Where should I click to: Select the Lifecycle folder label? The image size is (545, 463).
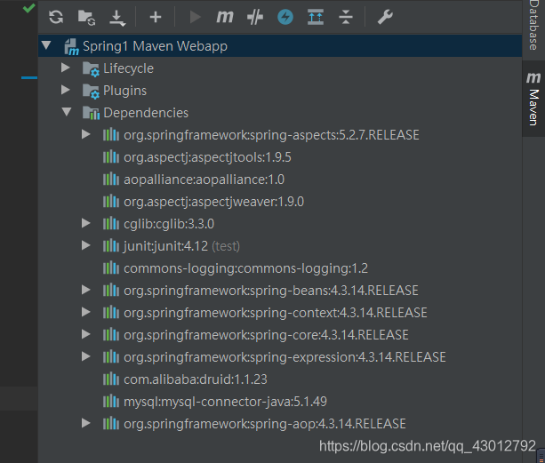coord(128,68)
